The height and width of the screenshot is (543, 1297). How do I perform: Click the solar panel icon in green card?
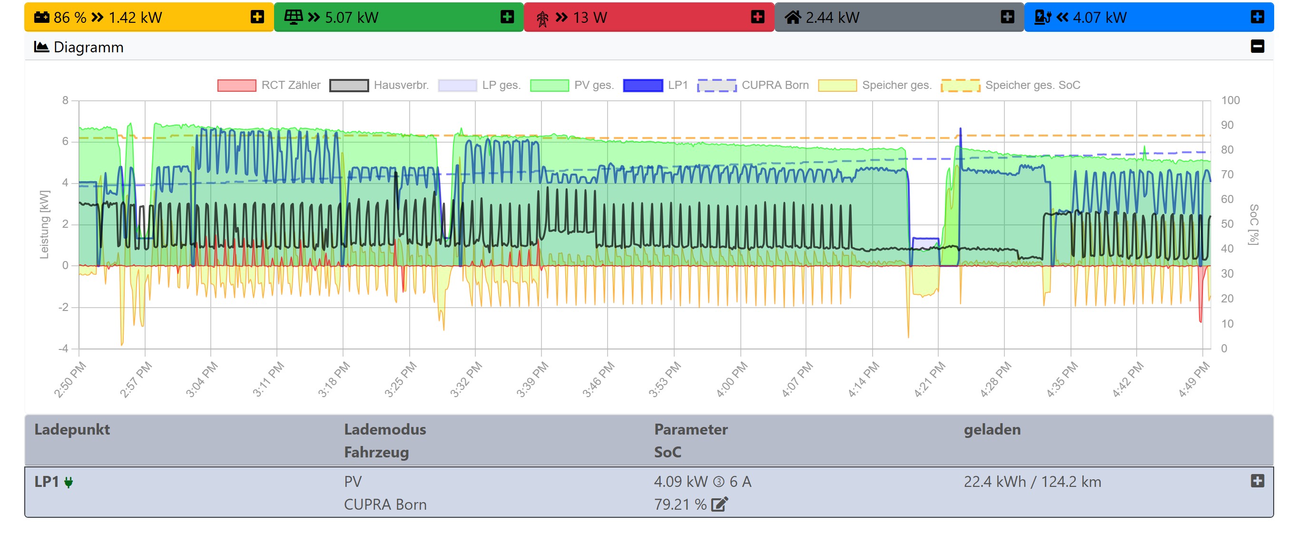point(293,18)
